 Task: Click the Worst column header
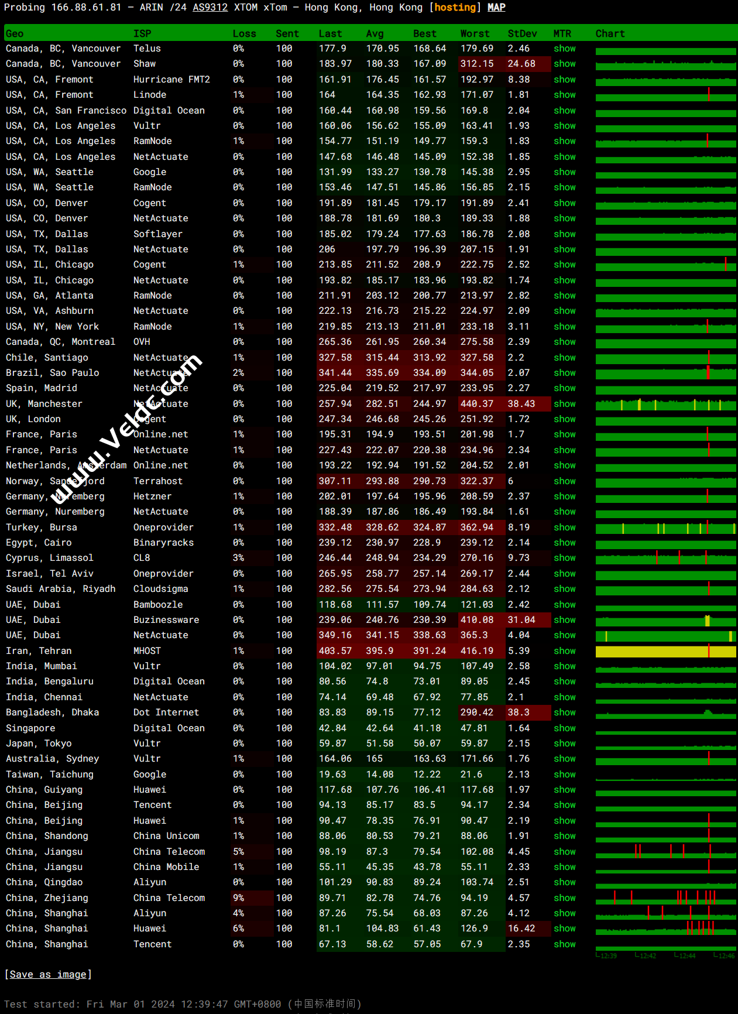475,33
